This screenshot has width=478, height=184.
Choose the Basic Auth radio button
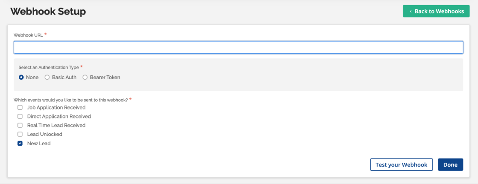coord(47,78)
